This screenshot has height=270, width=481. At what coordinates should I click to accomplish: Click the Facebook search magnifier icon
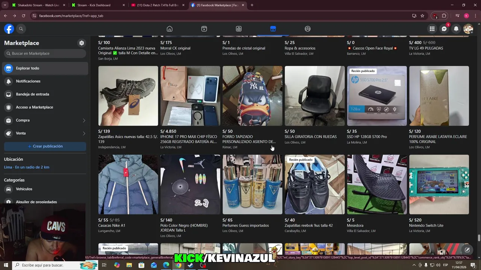[21, 29]
